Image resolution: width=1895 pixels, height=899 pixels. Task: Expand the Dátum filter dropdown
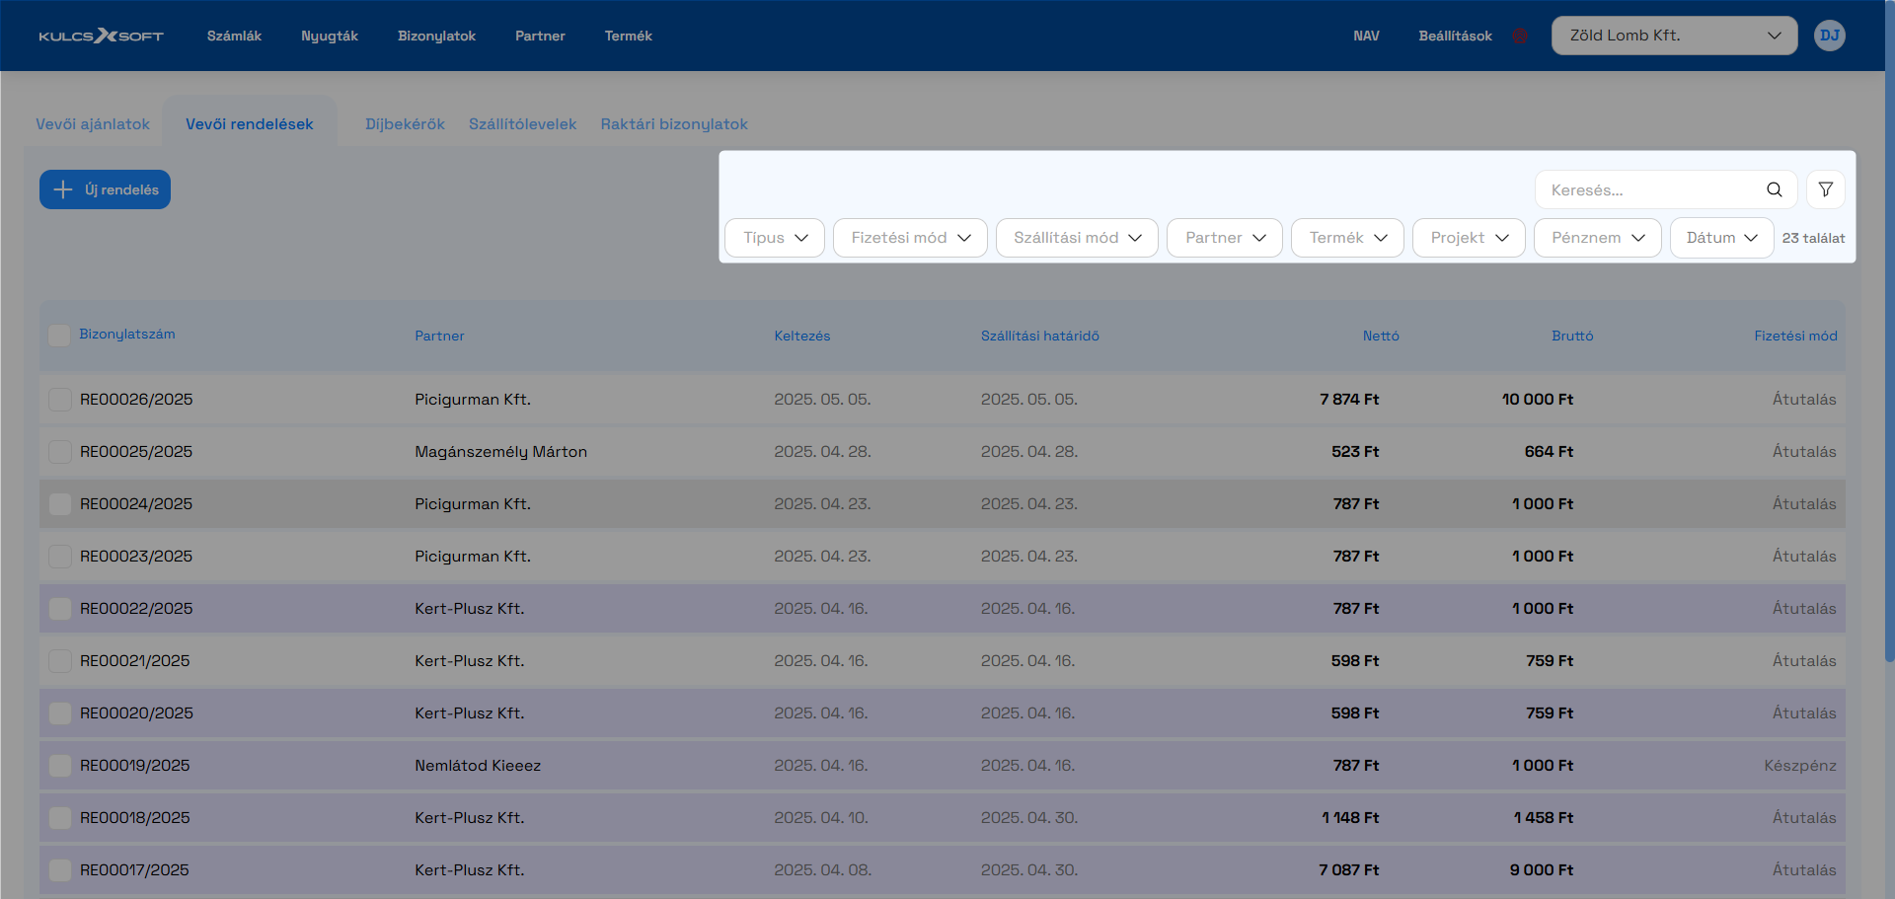(x=1722, y=238)
